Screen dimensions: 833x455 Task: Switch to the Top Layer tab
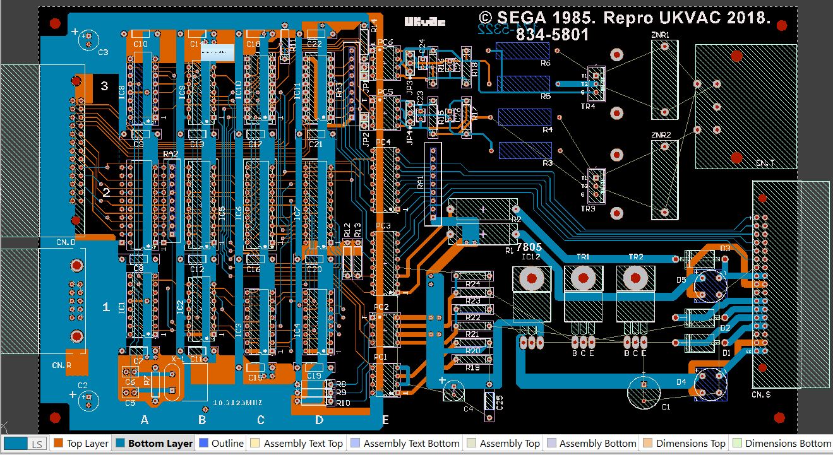[x=81, y=444]
